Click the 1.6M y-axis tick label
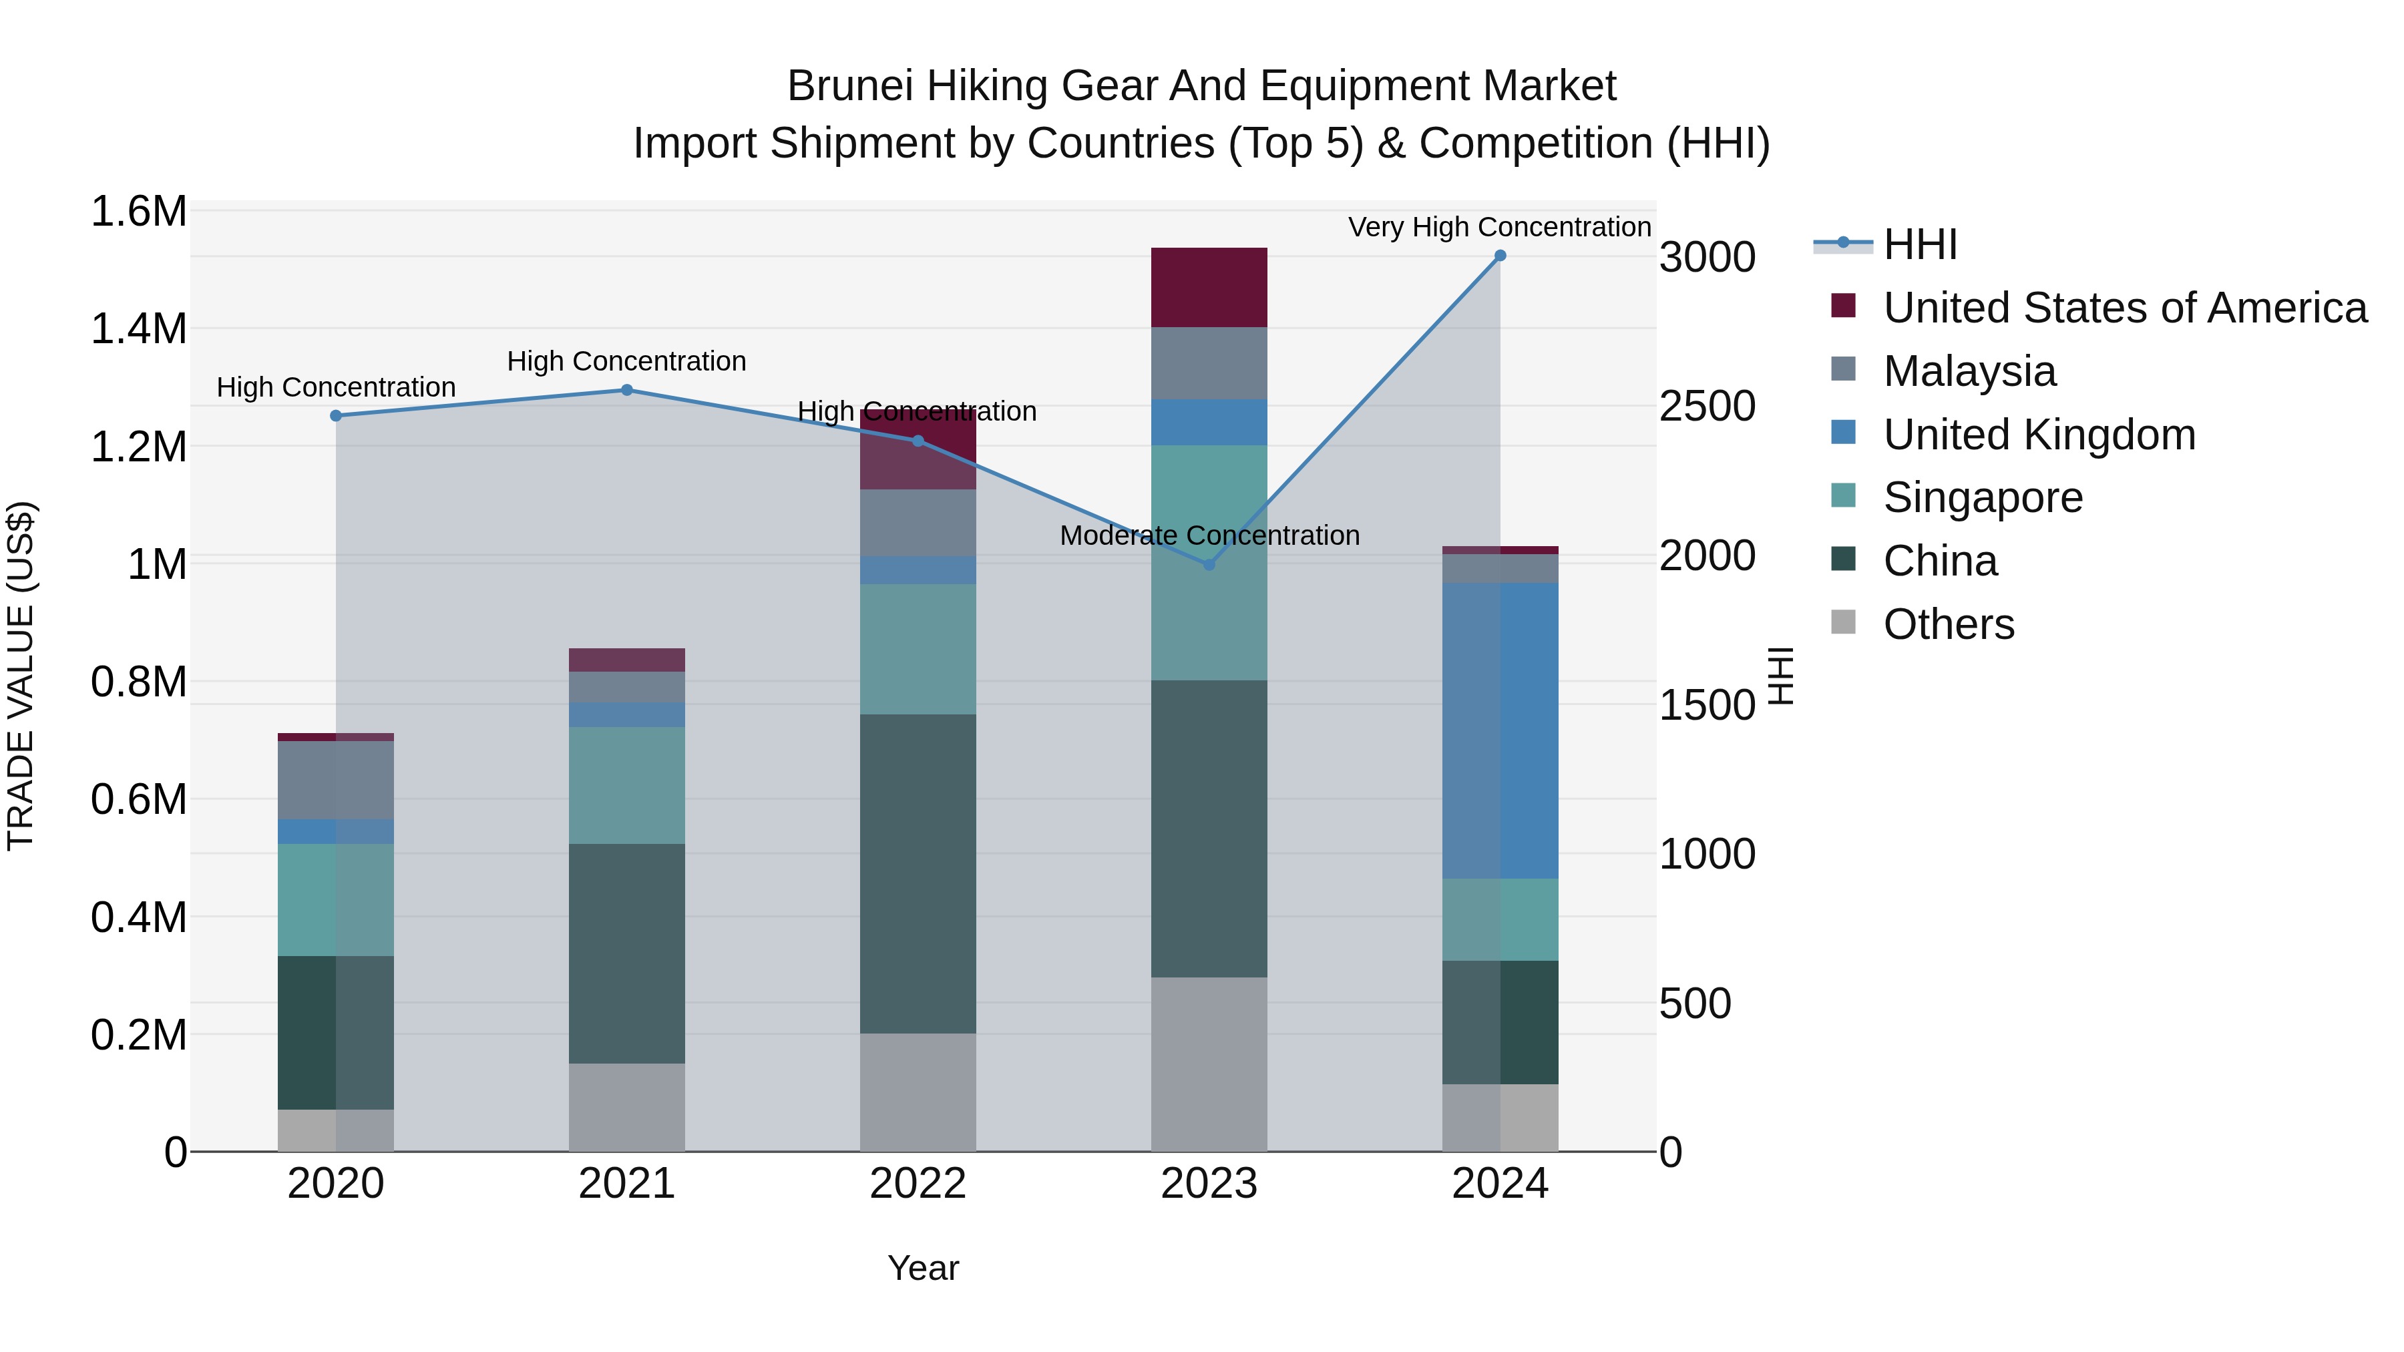2404x1352 pixels. tap(139, 211)
